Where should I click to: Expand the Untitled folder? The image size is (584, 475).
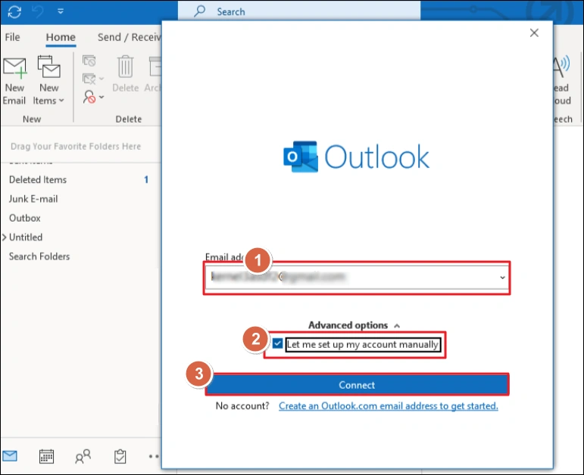pyautogui.click(x=4, y=237)
